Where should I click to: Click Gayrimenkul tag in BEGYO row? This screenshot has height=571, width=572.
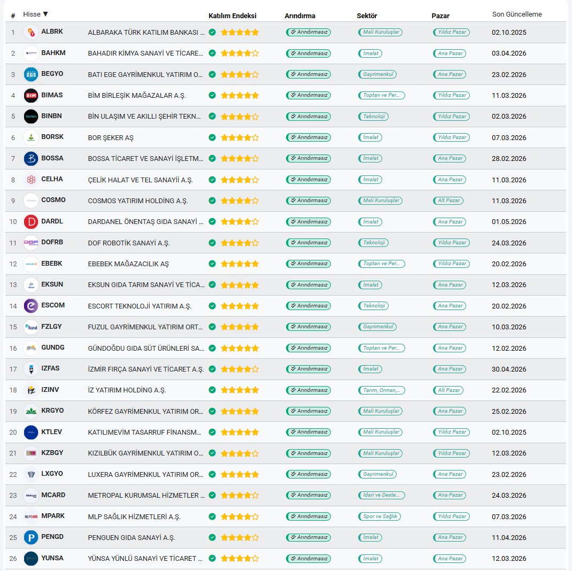377,74
